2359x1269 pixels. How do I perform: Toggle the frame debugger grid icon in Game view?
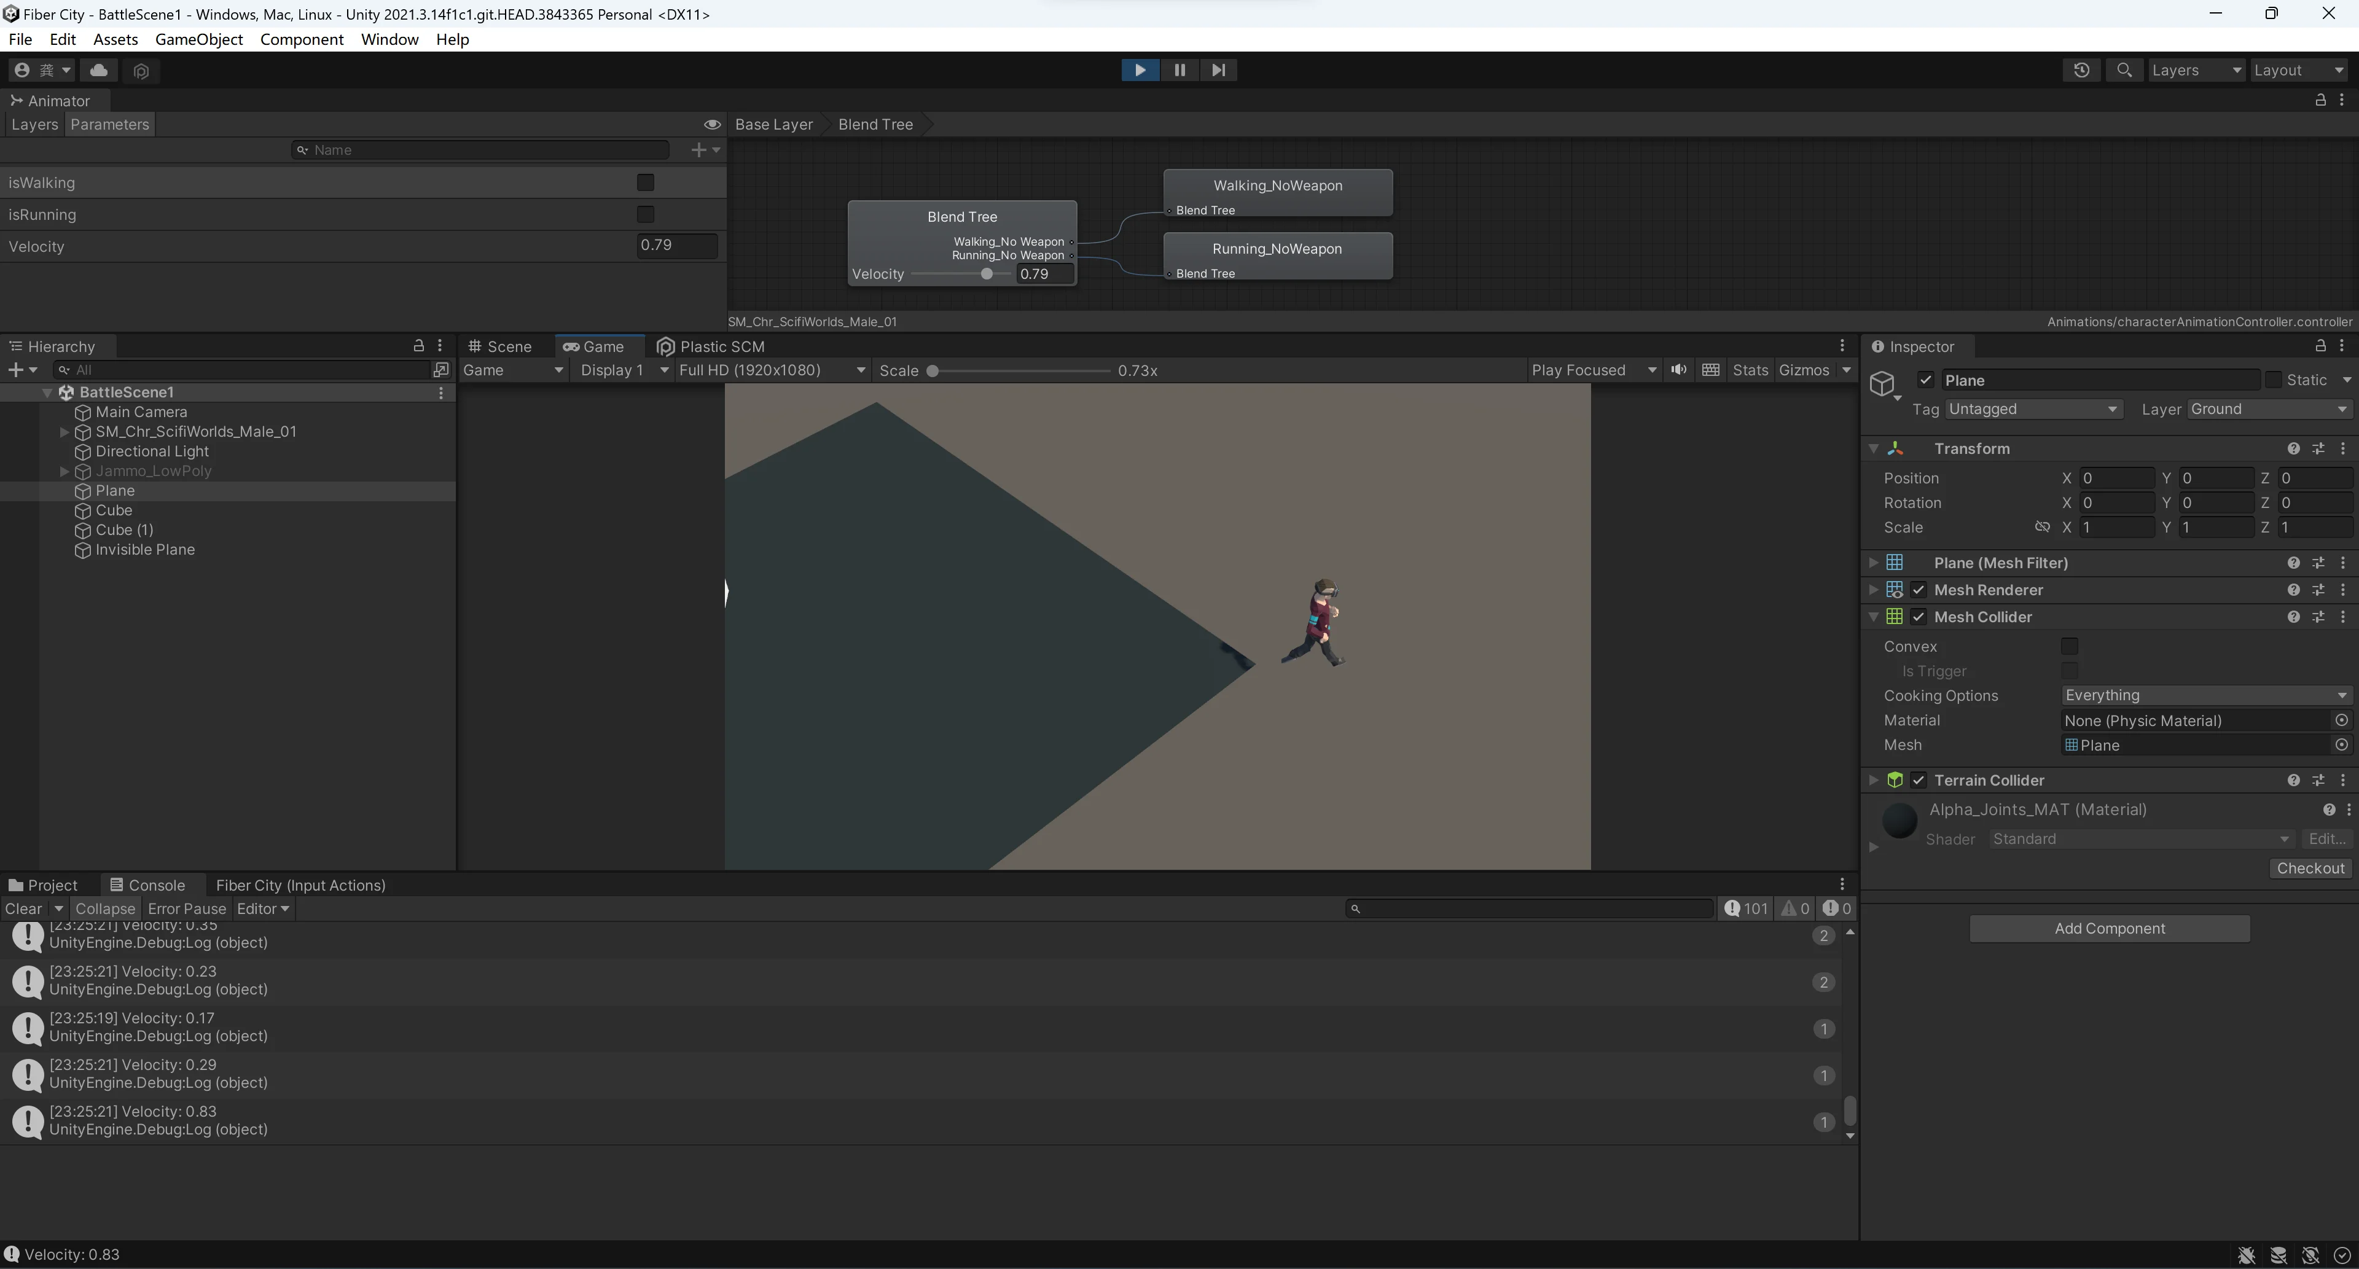1710,370
